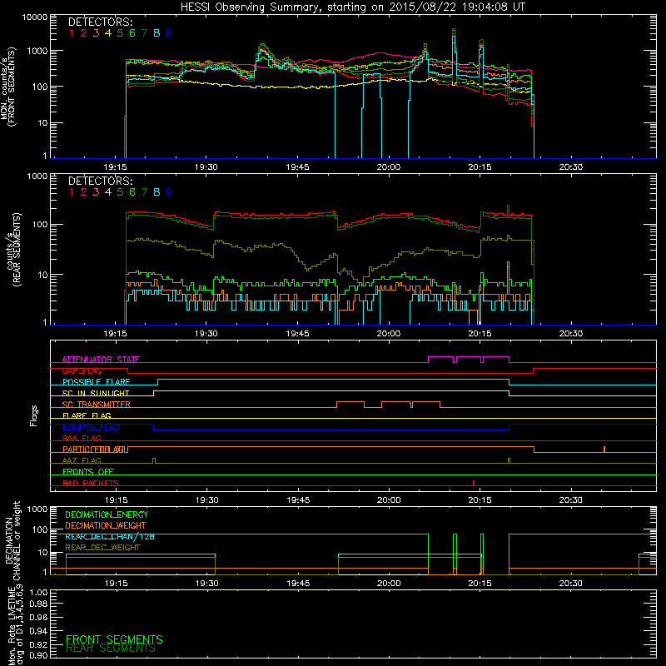666x666 pixels.
Task: Click yellow detector 4 in front segments legend
Action: (108, 33)
